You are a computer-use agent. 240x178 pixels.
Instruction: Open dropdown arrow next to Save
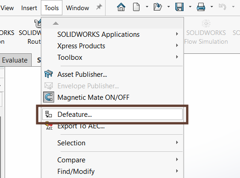pos(190,7)
